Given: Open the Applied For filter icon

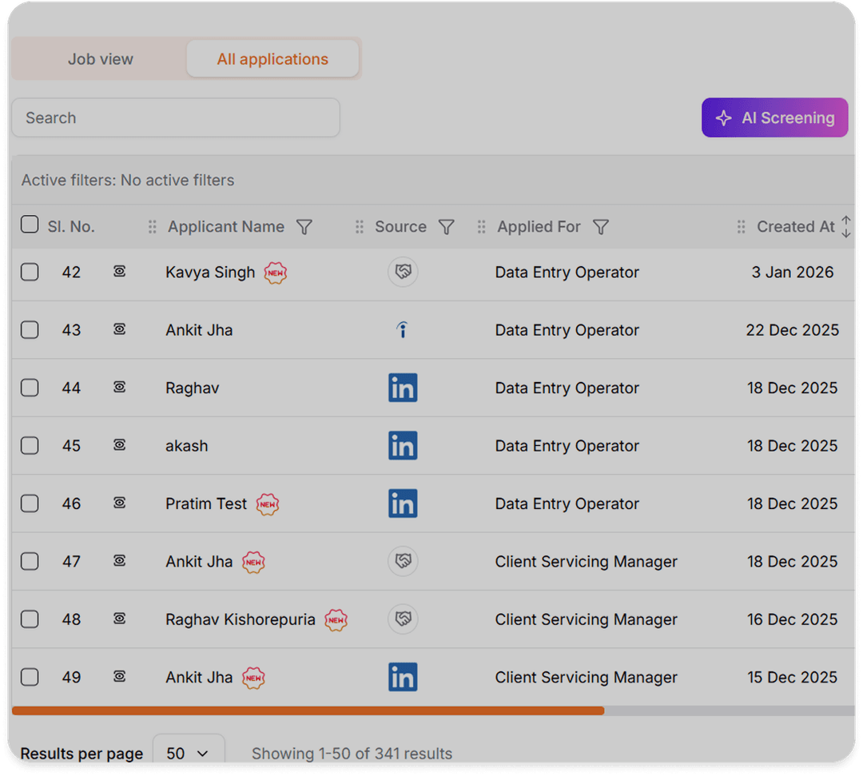Looking at the screenshot, I should 601,227.
